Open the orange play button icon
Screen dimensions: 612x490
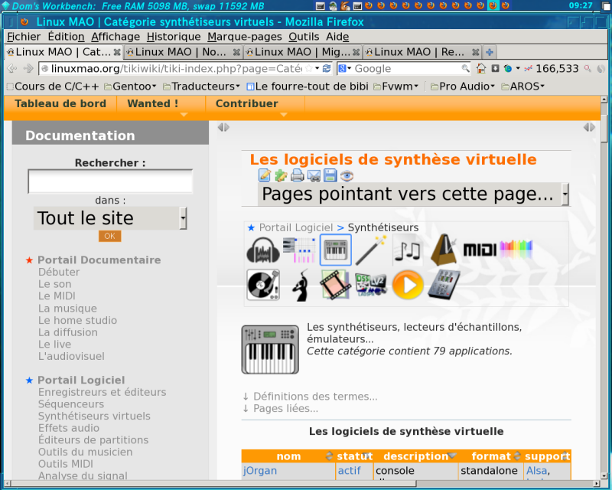(x=408, y=286)
